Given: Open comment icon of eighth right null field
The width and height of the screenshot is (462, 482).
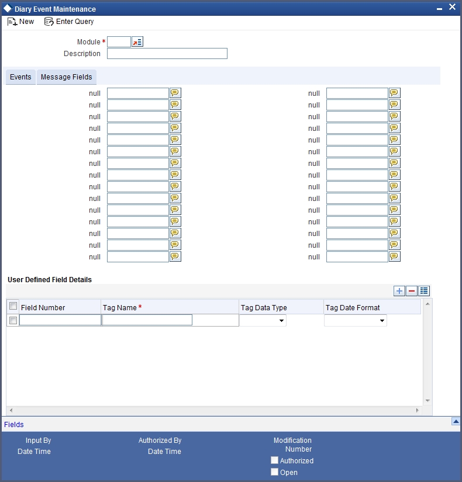Looking at the screenshot, I should point(395,175).
